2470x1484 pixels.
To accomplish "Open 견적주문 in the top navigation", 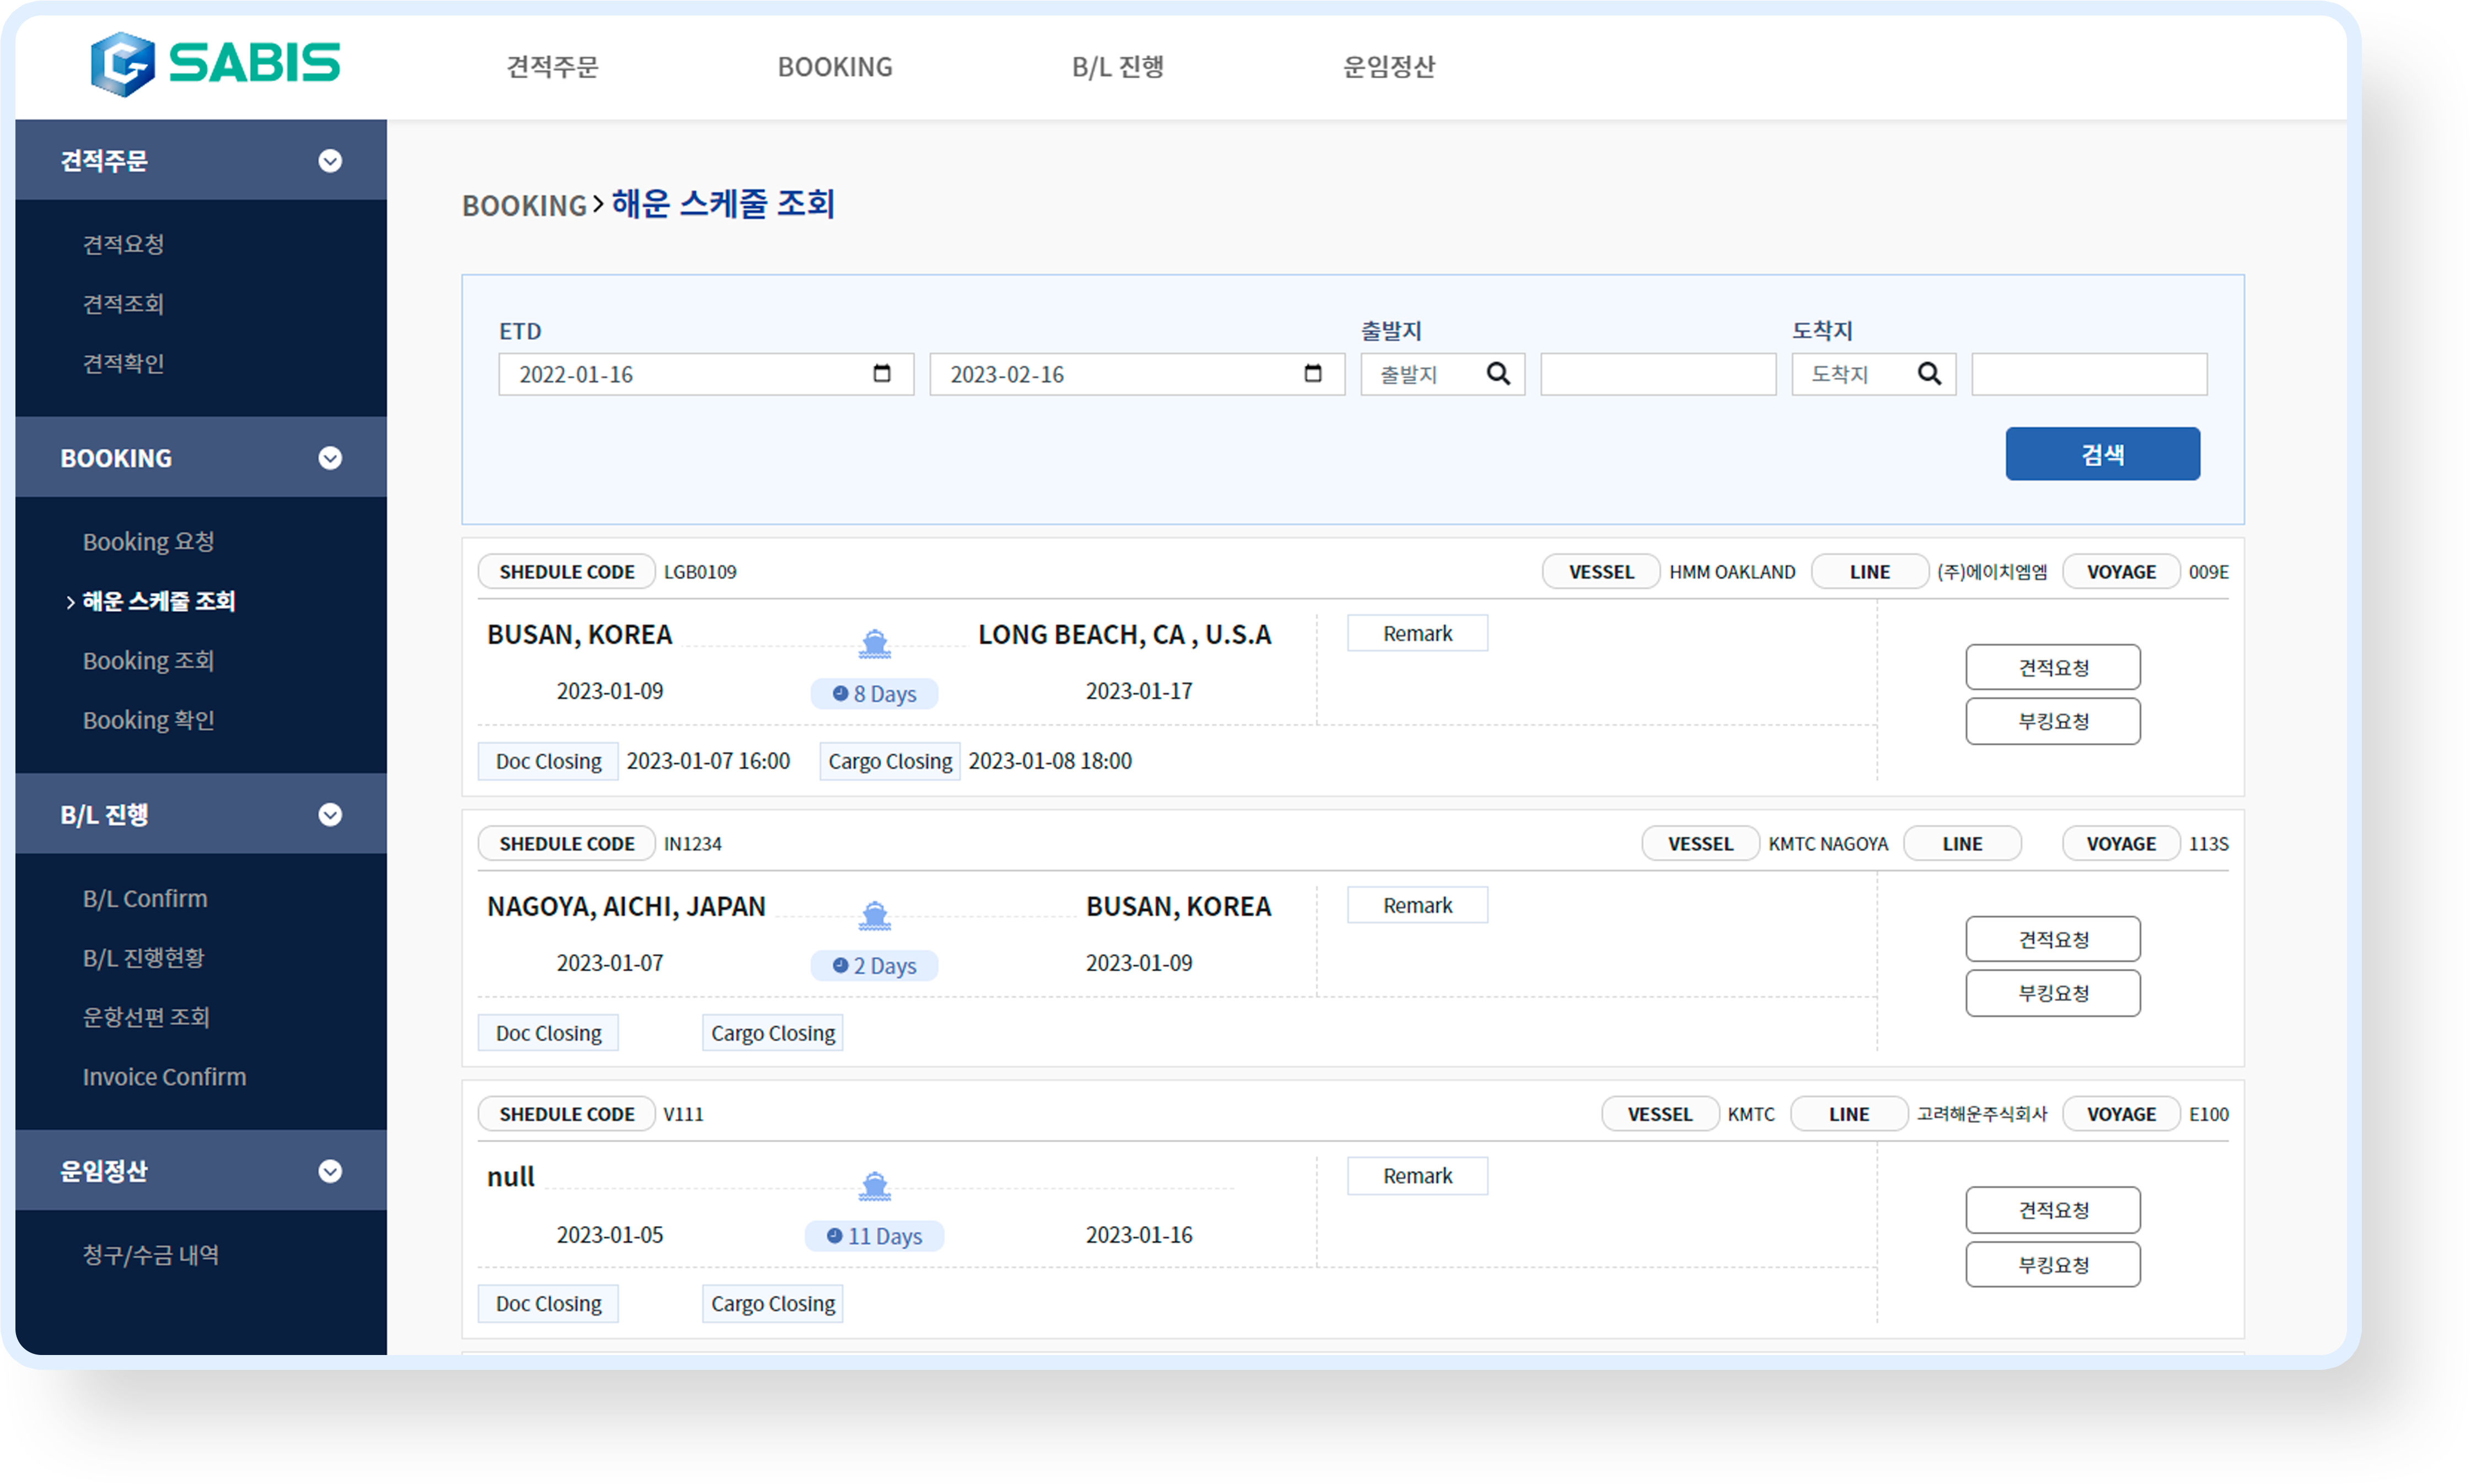I will pyautogui.click(x=552, y=67).
